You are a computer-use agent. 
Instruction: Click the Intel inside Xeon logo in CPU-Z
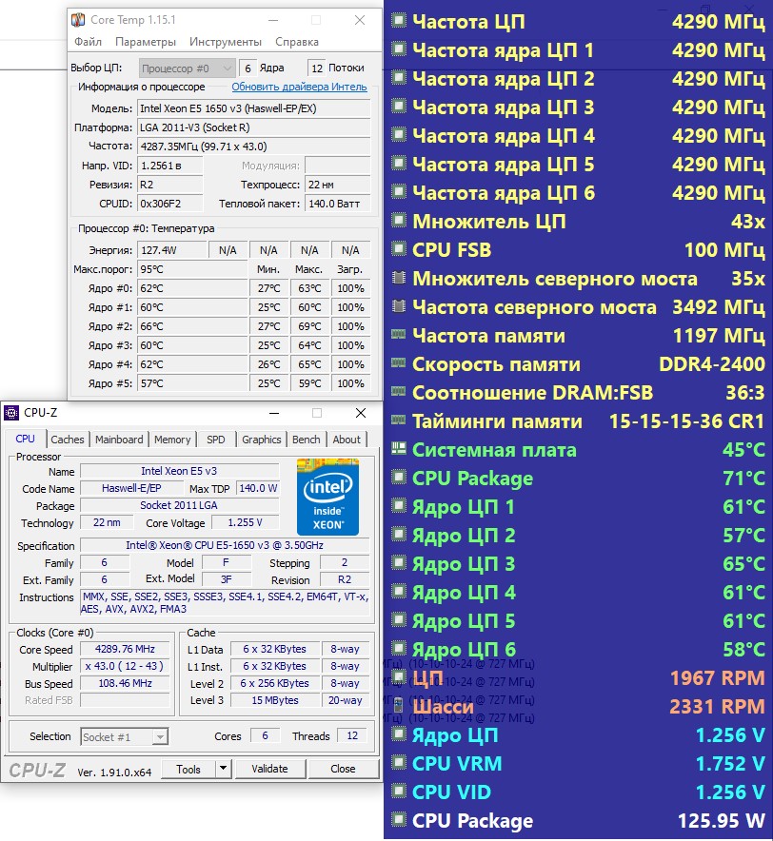(x=328, y=497)
